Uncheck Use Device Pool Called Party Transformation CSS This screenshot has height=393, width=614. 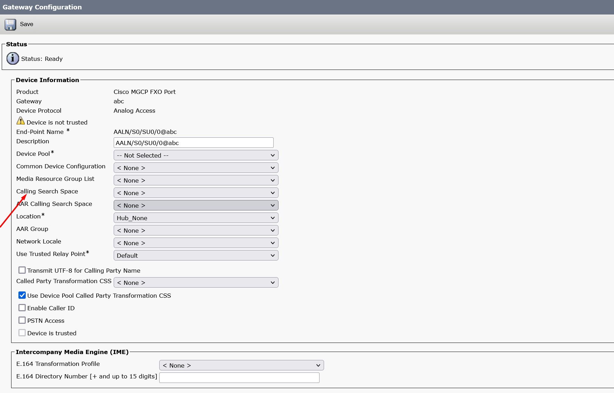[22, 295]
